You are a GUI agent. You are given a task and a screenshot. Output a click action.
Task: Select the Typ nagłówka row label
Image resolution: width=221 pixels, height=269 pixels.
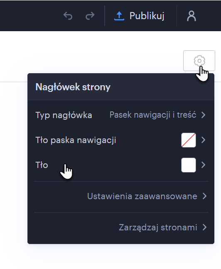(x=64, y=115)
